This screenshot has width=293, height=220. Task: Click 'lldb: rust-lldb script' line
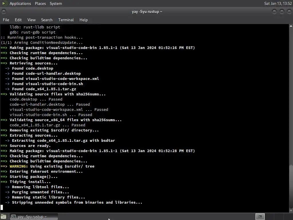tap(35, 27)
